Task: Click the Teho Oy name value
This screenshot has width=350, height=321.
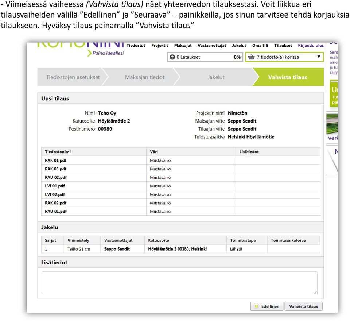Action: pos(107,113)
